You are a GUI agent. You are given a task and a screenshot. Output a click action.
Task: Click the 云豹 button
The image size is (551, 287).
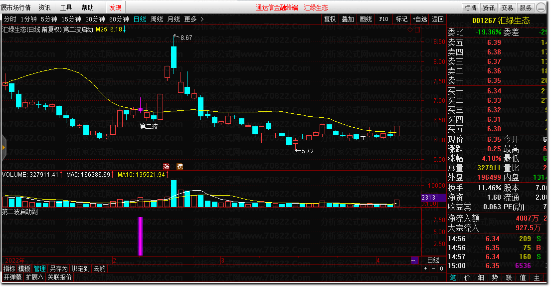coord(99,269)
